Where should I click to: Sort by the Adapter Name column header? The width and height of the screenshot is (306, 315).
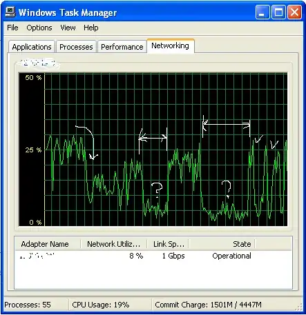pos(48,244)
